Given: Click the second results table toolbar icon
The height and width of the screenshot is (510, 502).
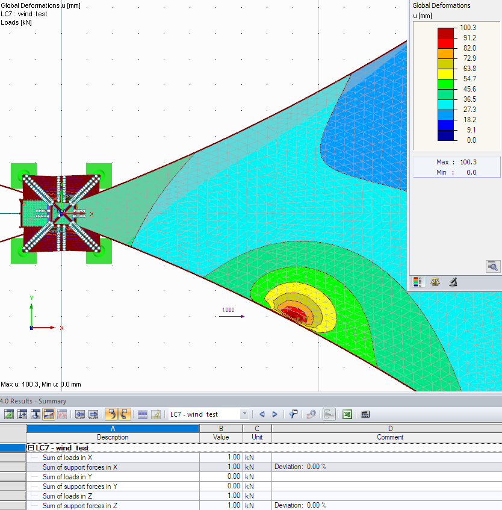Looking at the screenshot, I should (22, 414).
